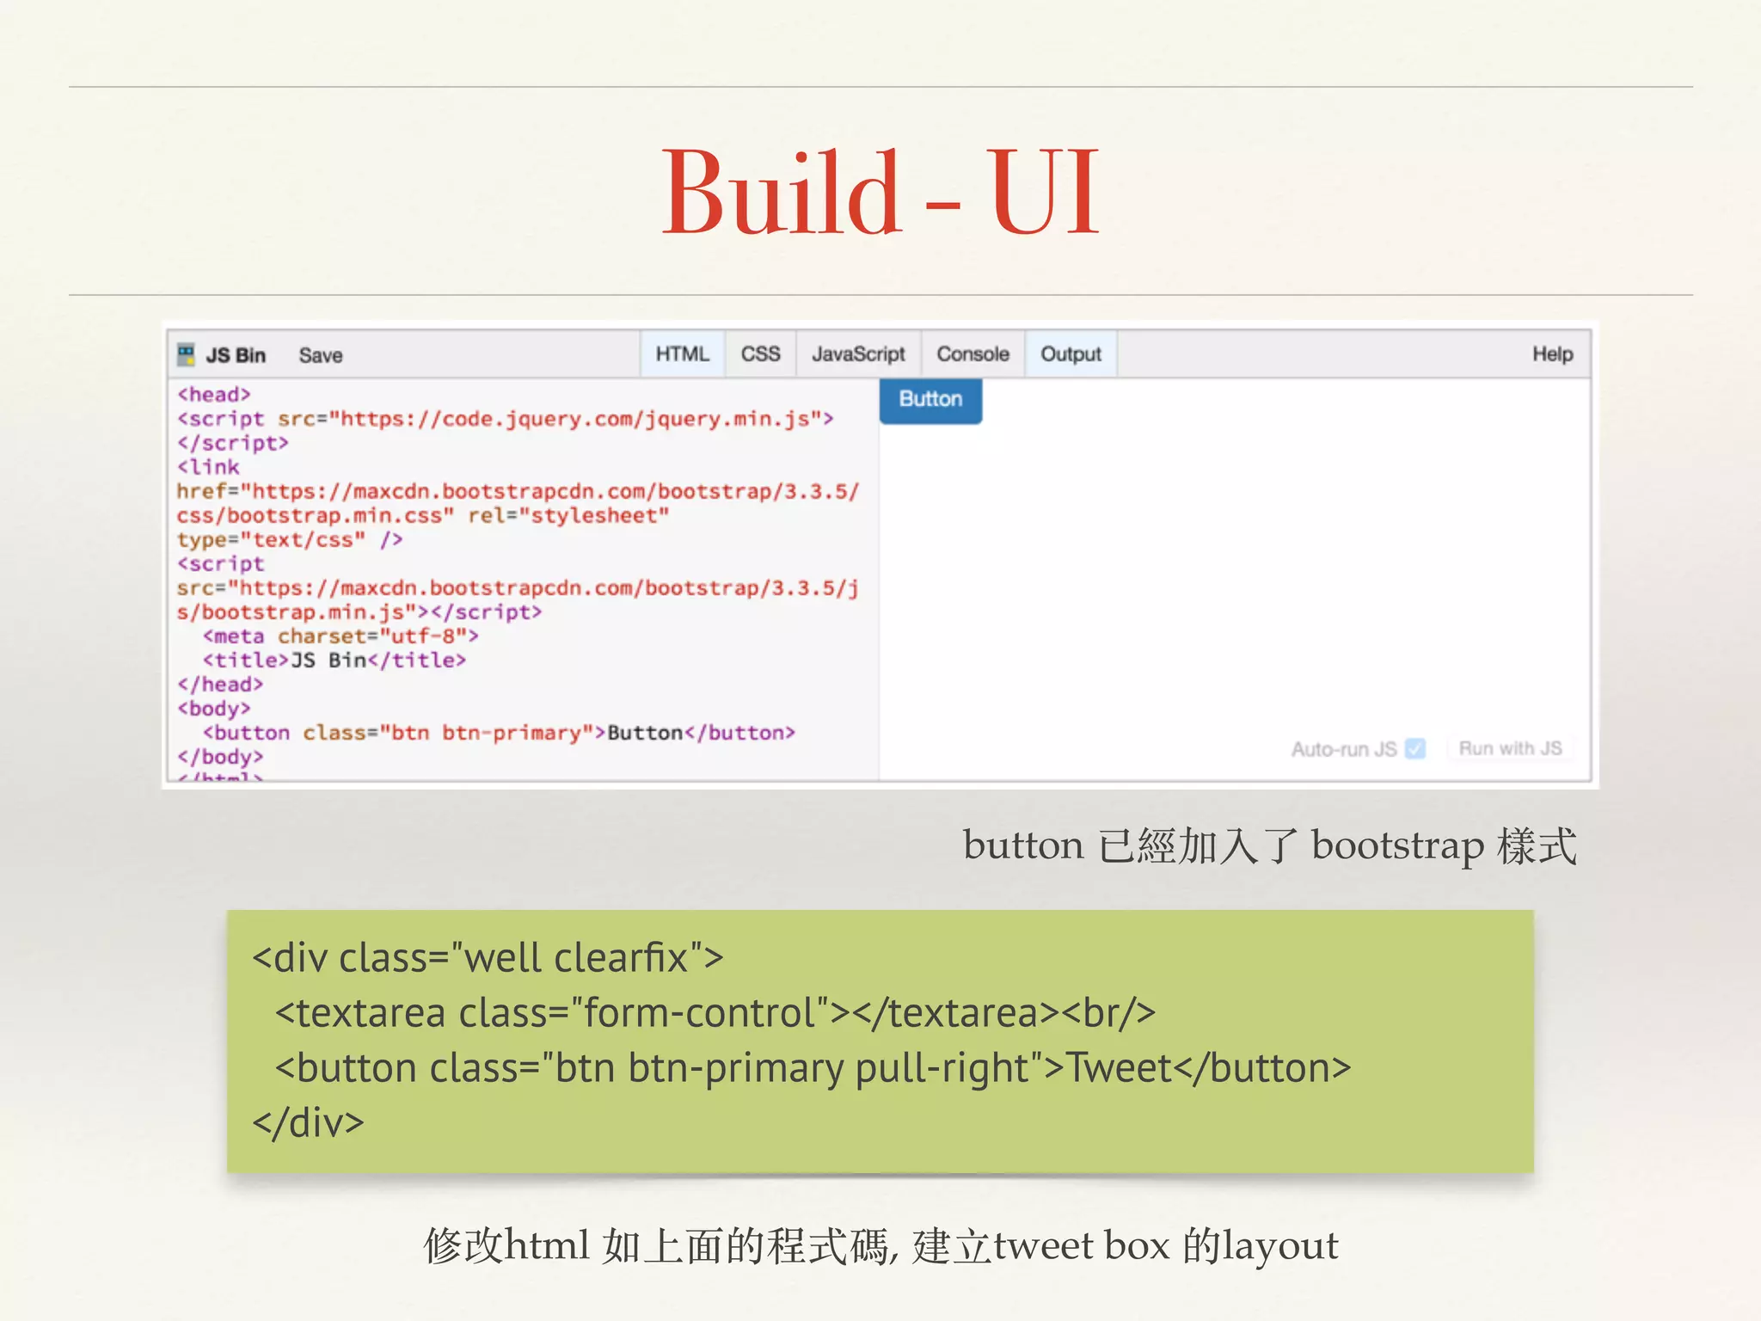Click Save in the JS Bin toolbar
This screenshot has height=1321, width=1761.
pyautogui.click(x=321, y=355)
